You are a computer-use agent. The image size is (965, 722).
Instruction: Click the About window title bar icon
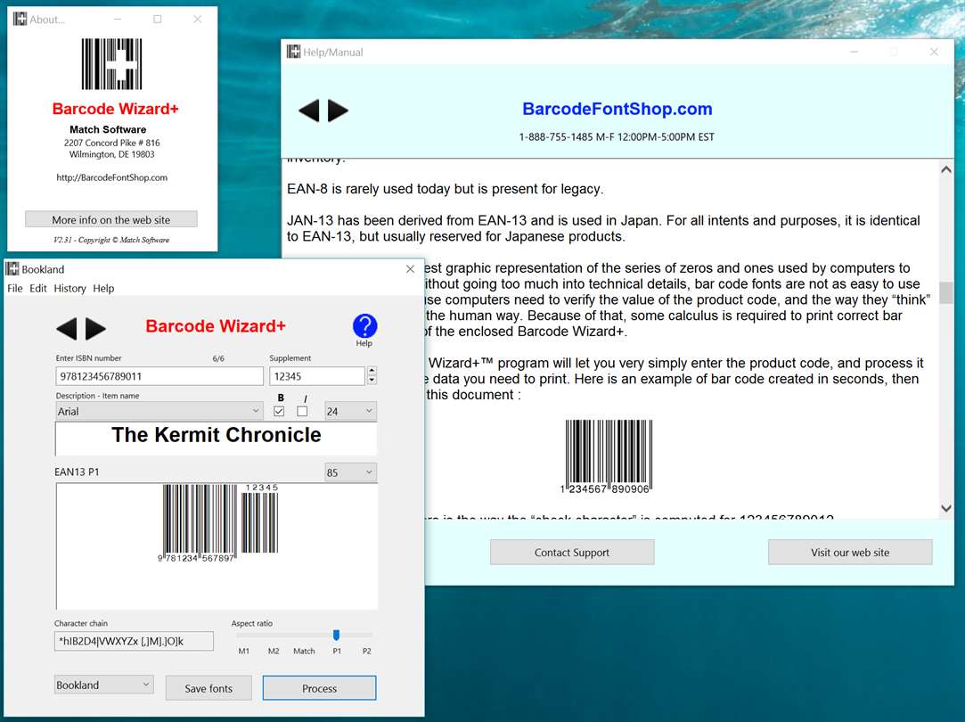(x=20, y=19)
